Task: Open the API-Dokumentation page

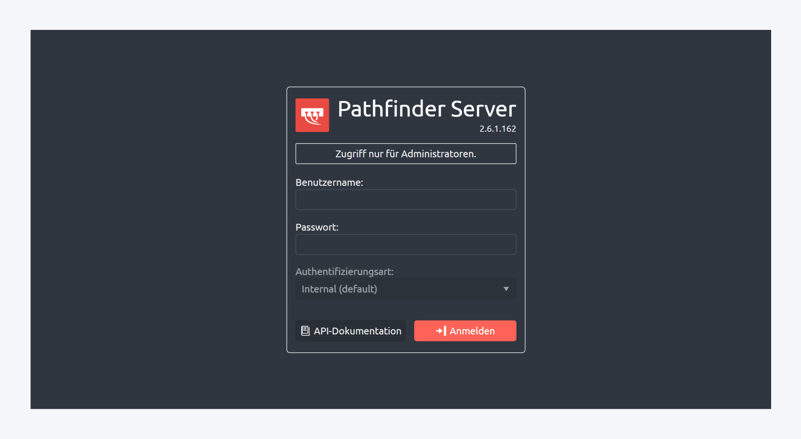Action: point(350,330)
